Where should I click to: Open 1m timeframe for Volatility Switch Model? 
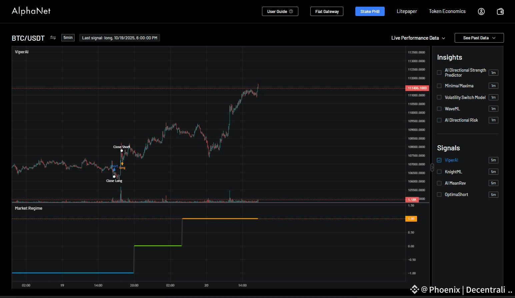pyautogui.click(x=493, y=97)
